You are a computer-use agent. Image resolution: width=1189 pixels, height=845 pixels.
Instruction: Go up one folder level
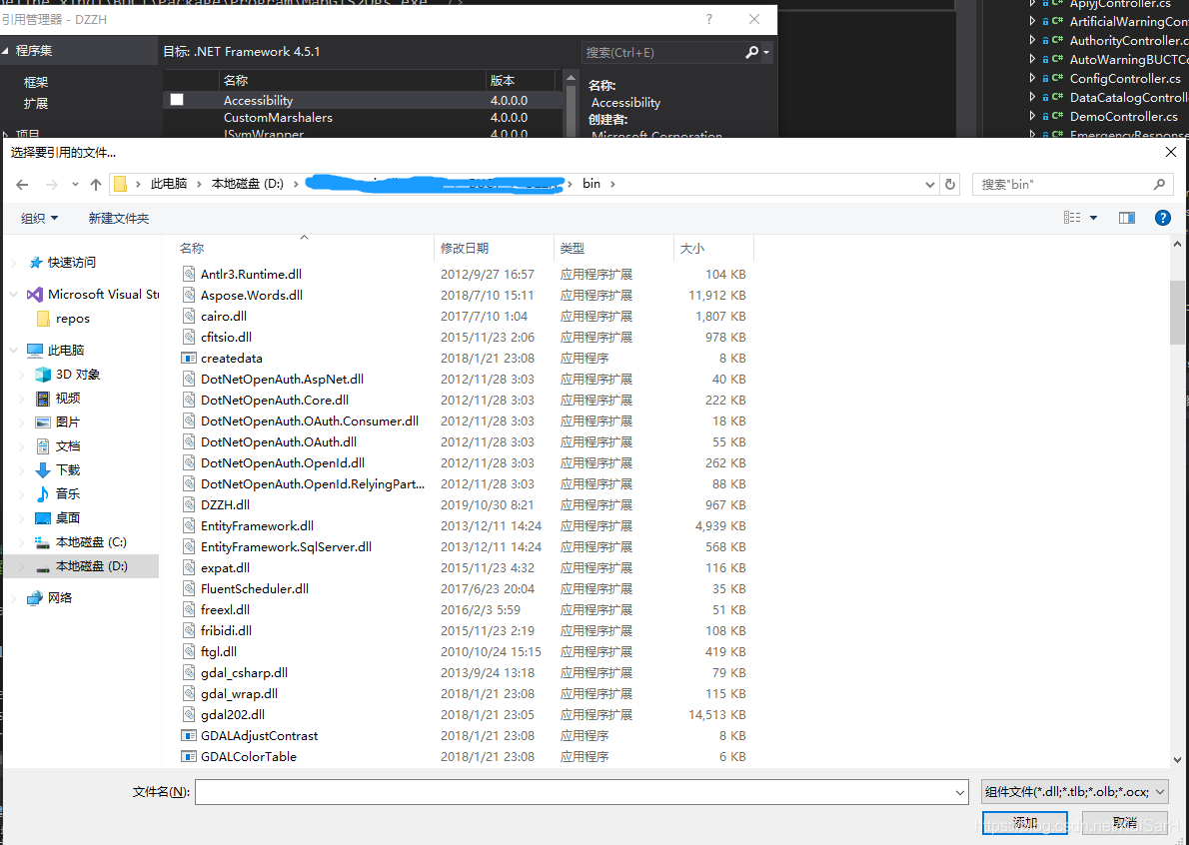point(96,184)
